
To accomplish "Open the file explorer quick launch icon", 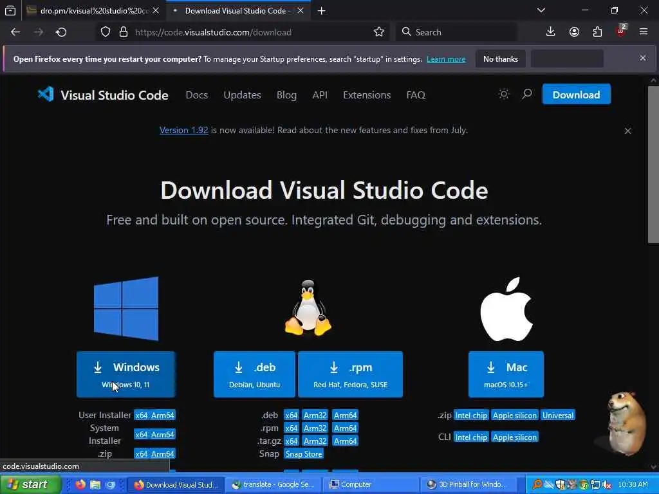I will (x=95, y=484).
